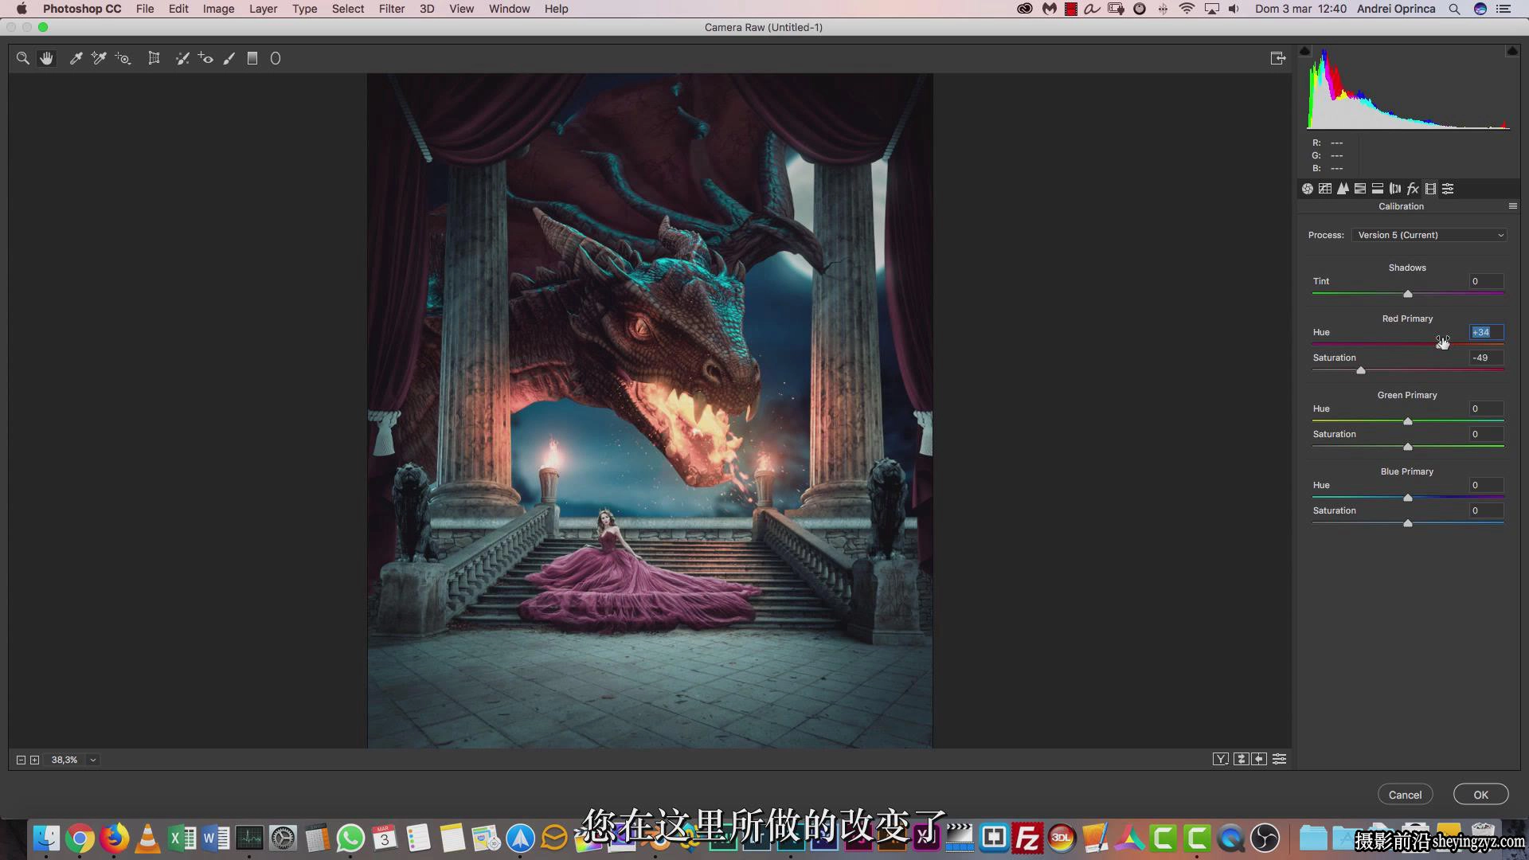Open the File menu
This screenshot has height=860, width=1529.
coord(145,9)
